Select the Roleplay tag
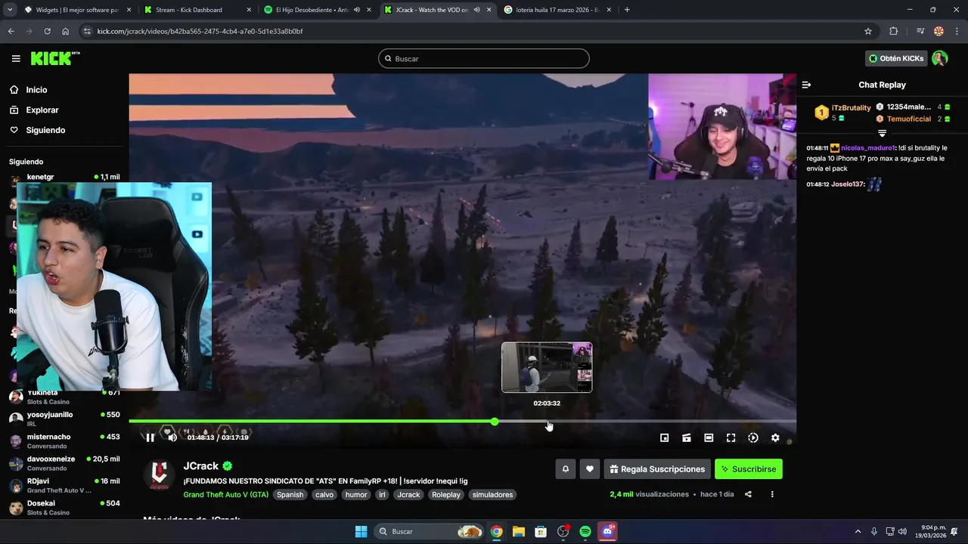Image resolution: width=968 pixels, height=544 pixels. coord(446,495)
